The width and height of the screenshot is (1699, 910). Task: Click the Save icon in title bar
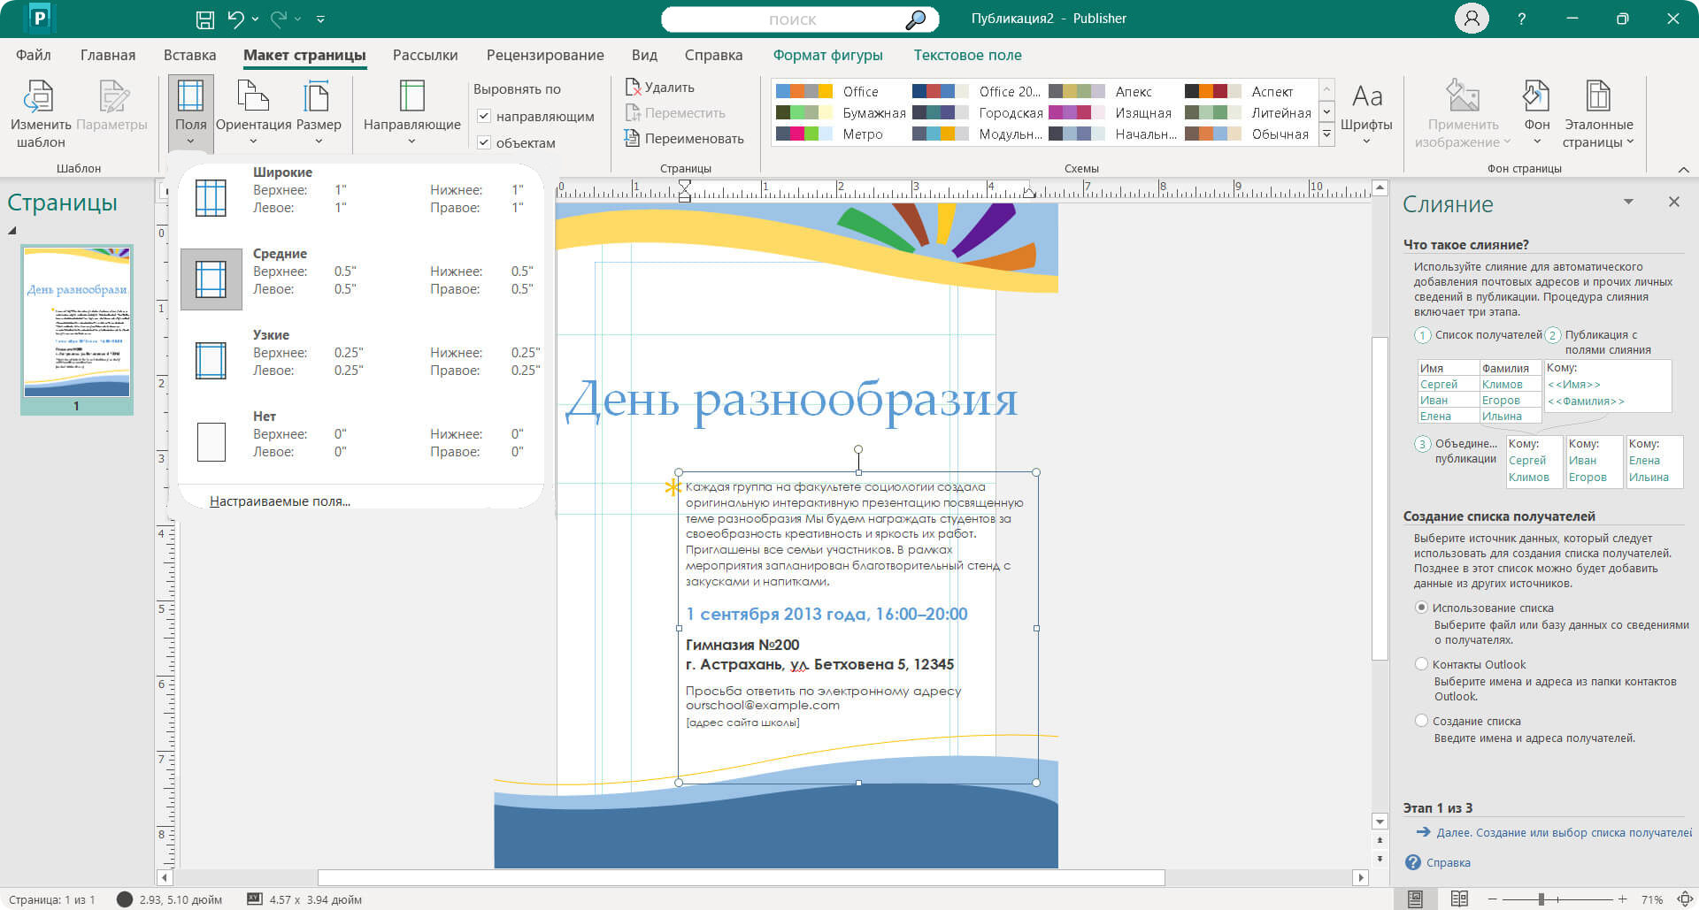(x=204, y=19)
